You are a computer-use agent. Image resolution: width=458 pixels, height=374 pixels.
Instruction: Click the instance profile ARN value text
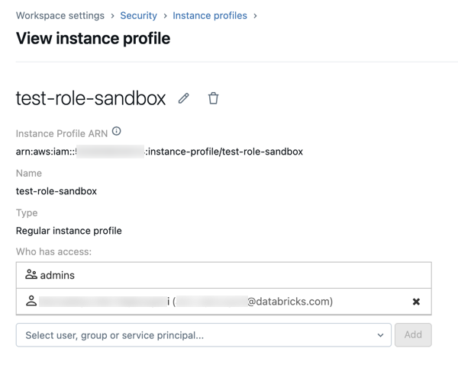(x=160, y=152)
